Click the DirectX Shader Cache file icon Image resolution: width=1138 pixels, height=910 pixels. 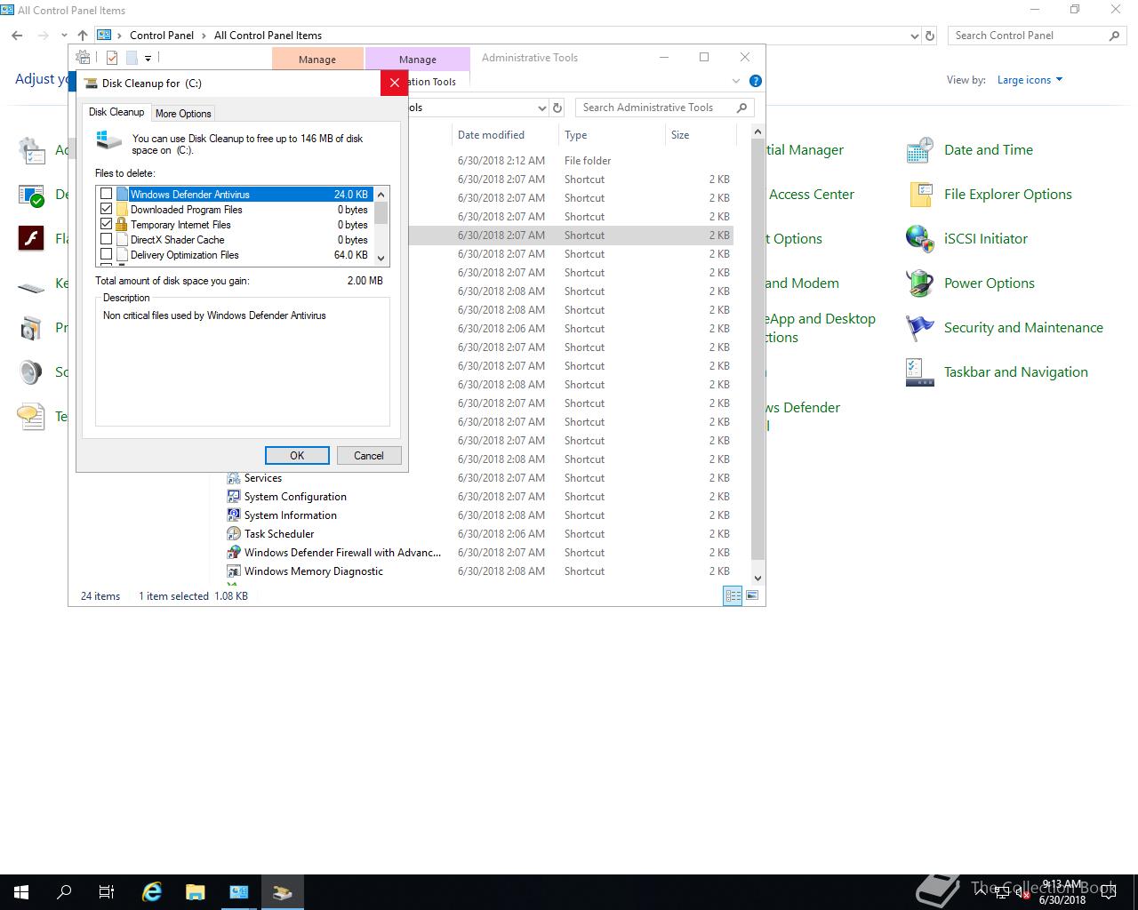coord(122,239)
